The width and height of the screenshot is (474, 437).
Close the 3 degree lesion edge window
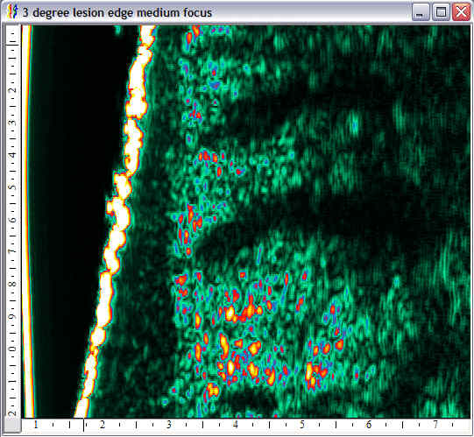pyautogui.click(x=462, y=12)
